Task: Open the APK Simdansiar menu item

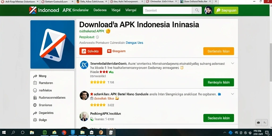Action: tap(76, 10)
